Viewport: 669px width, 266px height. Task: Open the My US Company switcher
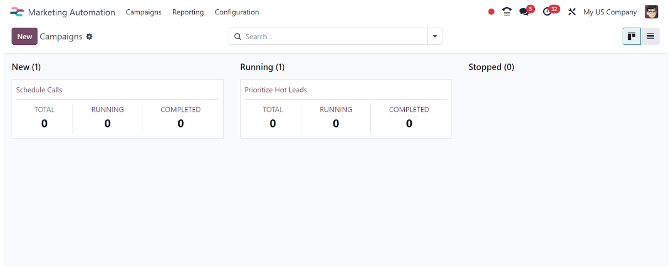click(x=610, y=12)
